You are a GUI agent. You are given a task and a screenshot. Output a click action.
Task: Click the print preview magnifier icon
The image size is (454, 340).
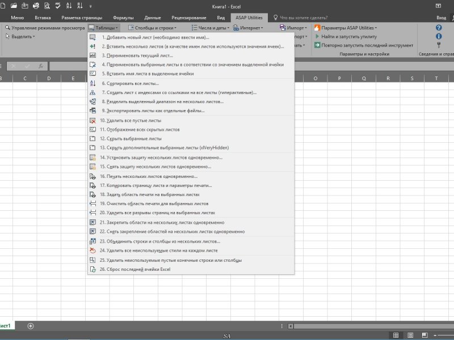(x=47, y=6)
